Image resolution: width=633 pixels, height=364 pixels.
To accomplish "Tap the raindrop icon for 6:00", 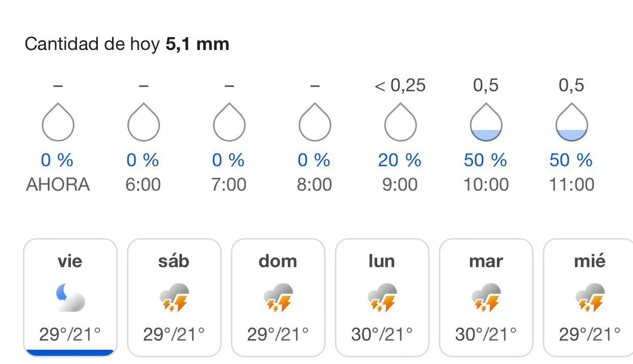I will tap(143, 122).
